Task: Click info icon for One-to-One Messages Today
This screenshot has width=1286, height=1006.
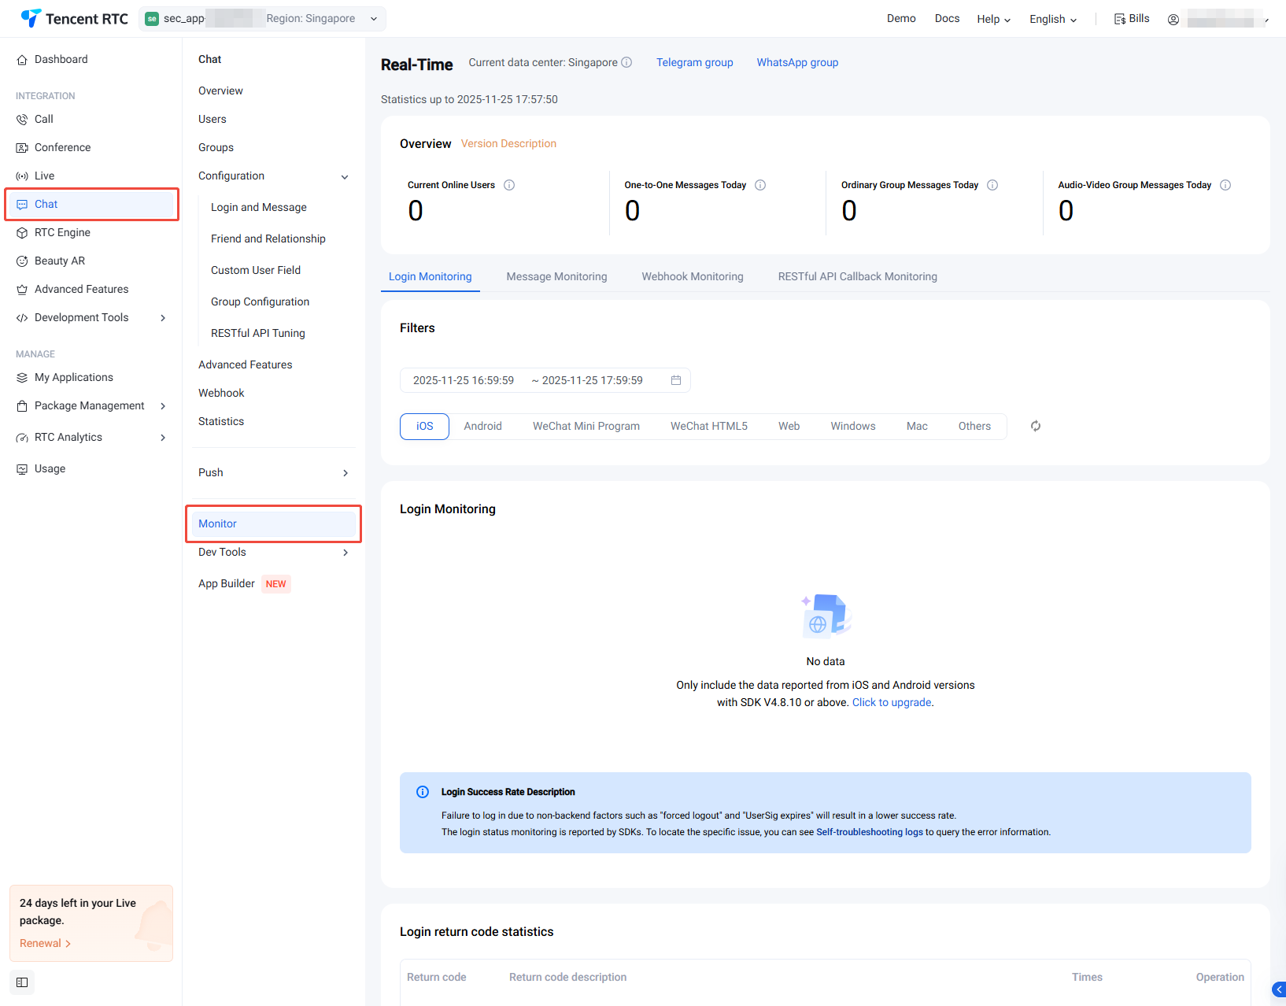Action: tap(760, 185)
